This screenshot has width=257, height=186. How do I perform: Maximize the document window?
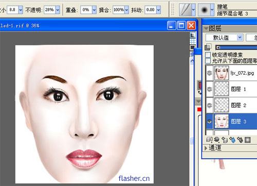pos(181,26)
